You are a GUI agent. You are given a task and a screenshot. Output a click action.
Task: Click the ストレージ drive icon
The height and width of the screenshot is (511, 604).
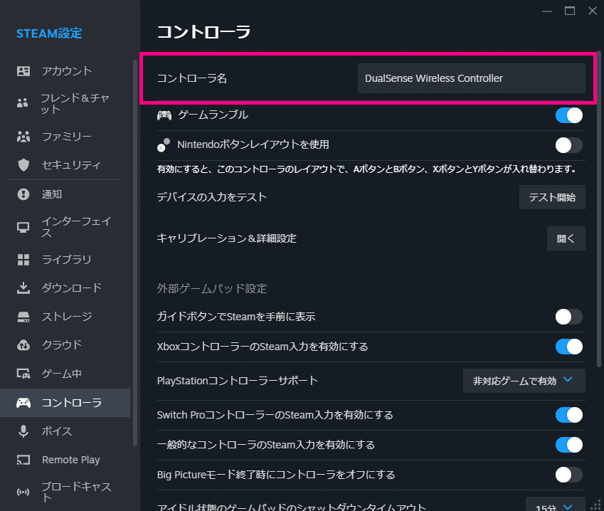[23, 317]
